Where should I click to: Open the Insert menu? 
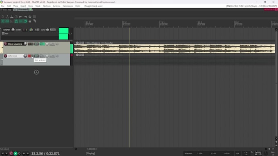(23, 6)
